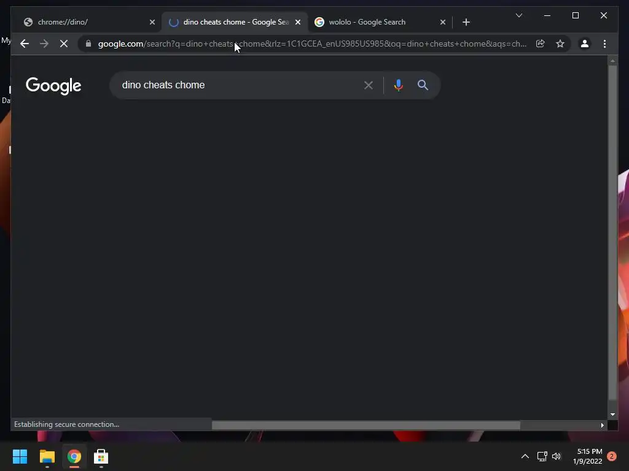Close the chrome://dino/ tab

click(152, 22)
